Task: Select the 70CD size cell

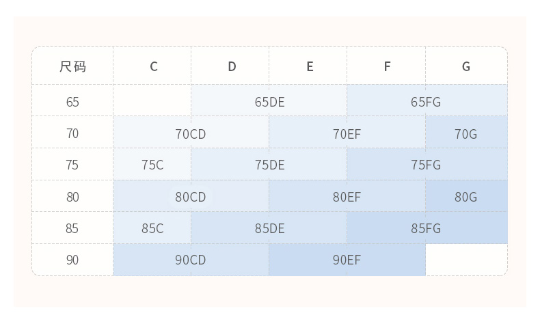Action: click(191, 134)
